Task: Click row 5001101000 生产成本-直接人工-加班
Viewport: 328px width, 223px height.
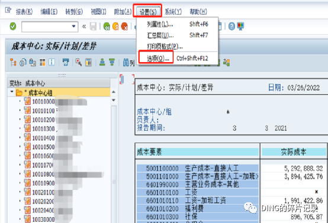Action: (198, 176)
